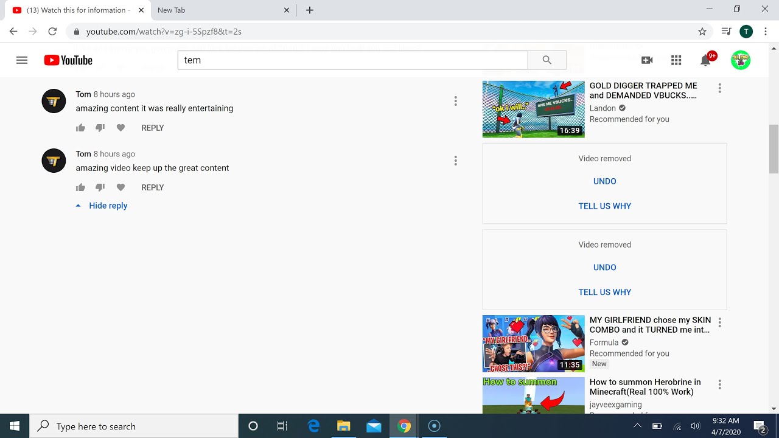Dislike the 'amazing video' comment
Image resolution: width=779 pixels, height=438 pixels.
pos(100,187)
